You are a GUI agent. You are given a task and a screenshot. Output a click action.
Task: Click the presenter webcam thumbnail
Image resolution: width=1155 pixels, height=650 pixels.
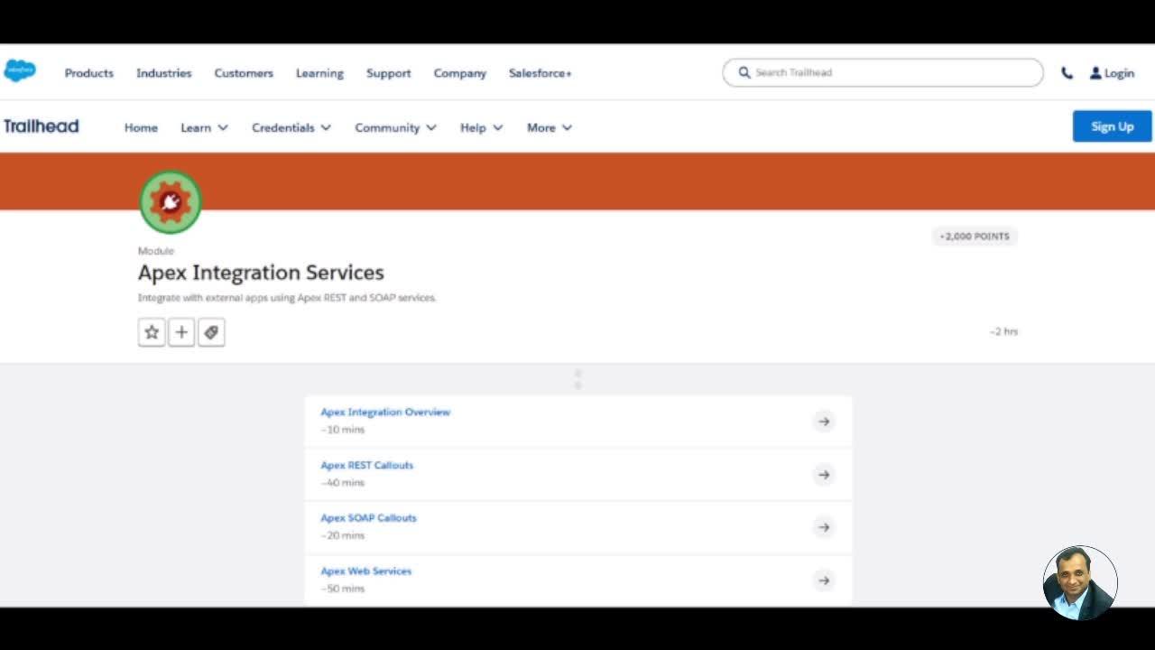pyautogui.click(x=1080, y=582)
